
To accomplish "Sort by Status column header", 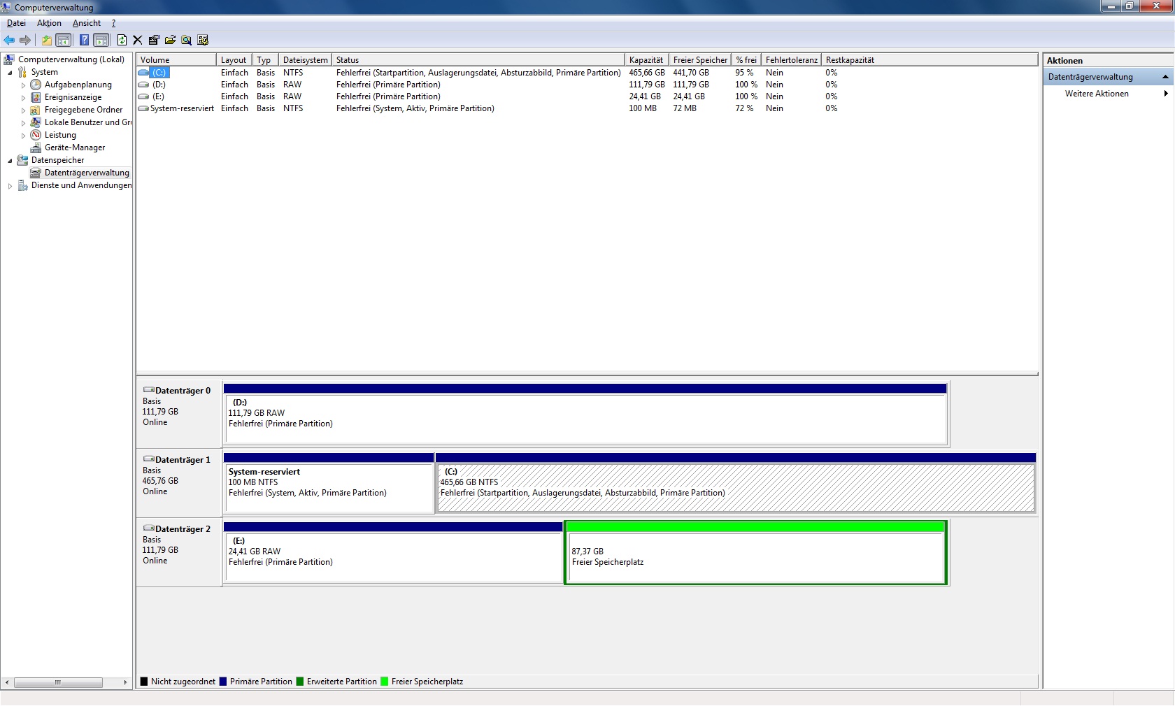I will click(x=478, y=60).
